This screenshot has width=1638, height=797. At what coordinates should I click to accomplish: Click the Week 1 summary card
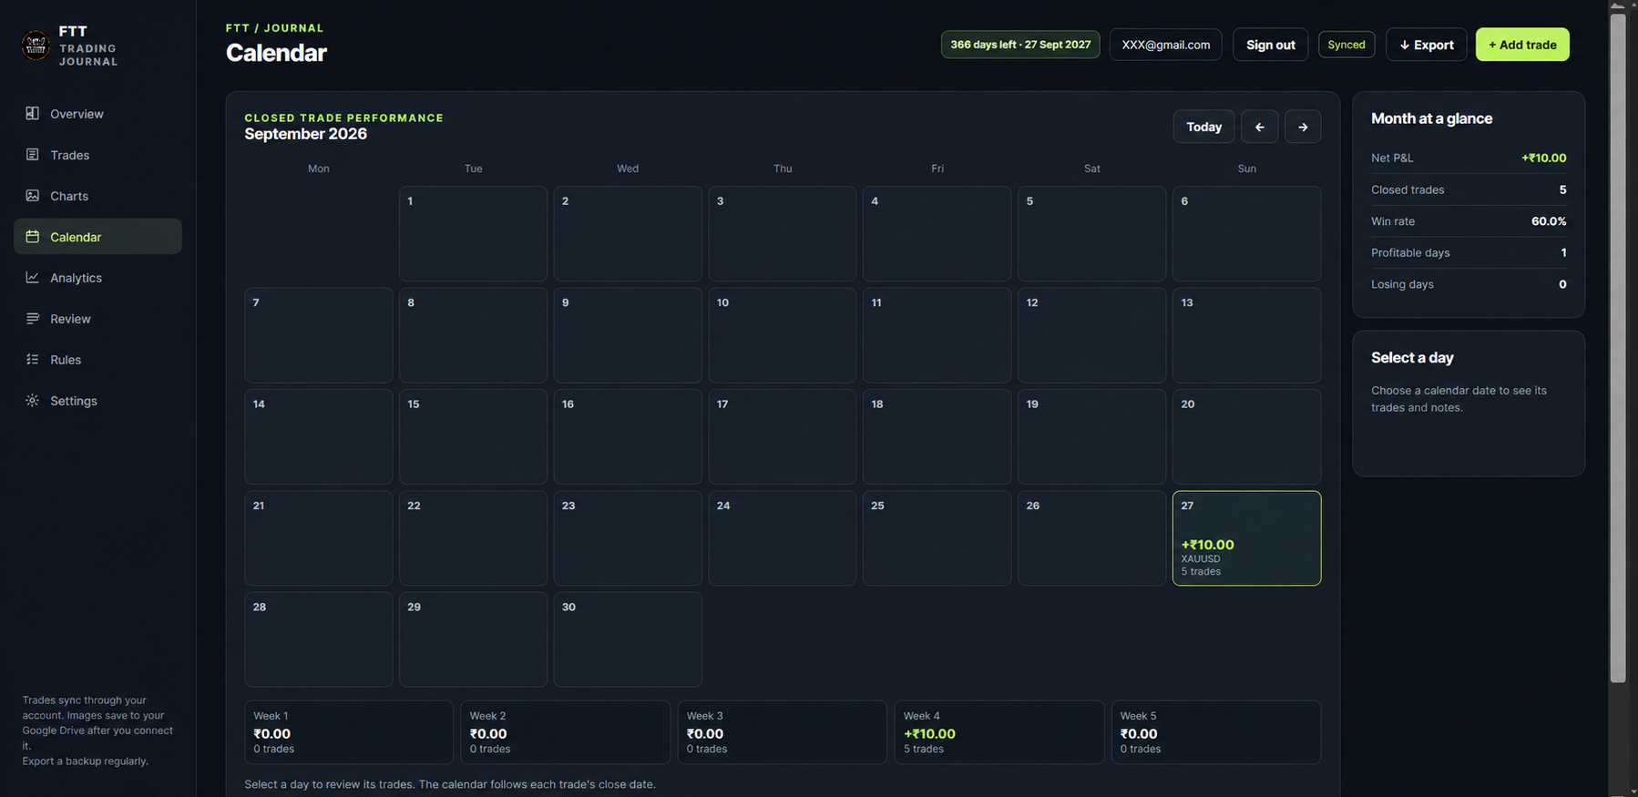349,732
